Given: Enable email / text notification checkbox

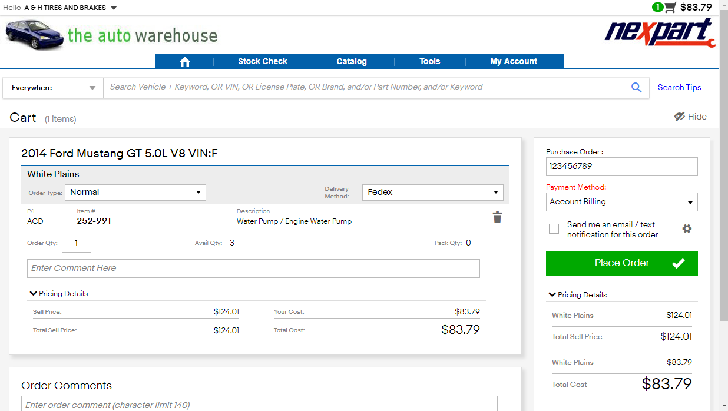Looking at the screenshot, I should pyautogui.click(x=554, y=229).
